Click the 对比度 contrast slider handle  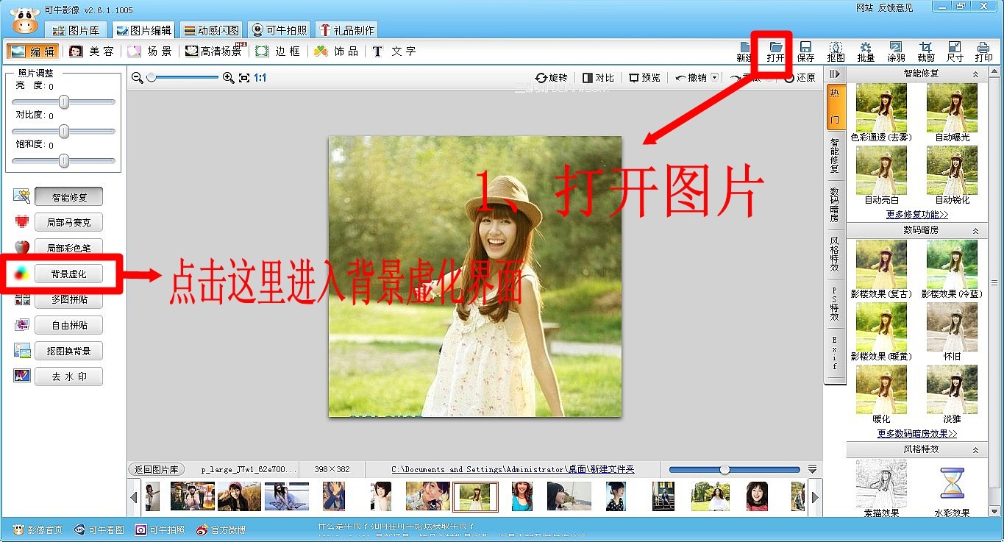[64, 131]
